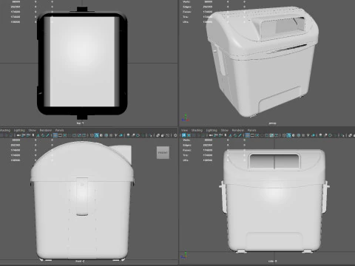355x266 pixels.
Task: Toggle Field Chart in front view toolbar
Action: pos(74,135)
